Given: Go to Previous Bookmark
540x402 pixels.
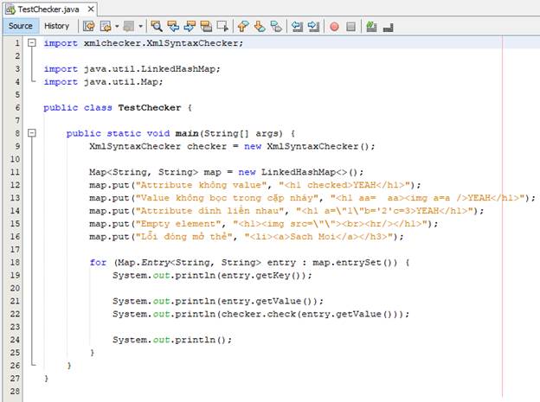Looking at the screenshot, I should pos(243,27).
